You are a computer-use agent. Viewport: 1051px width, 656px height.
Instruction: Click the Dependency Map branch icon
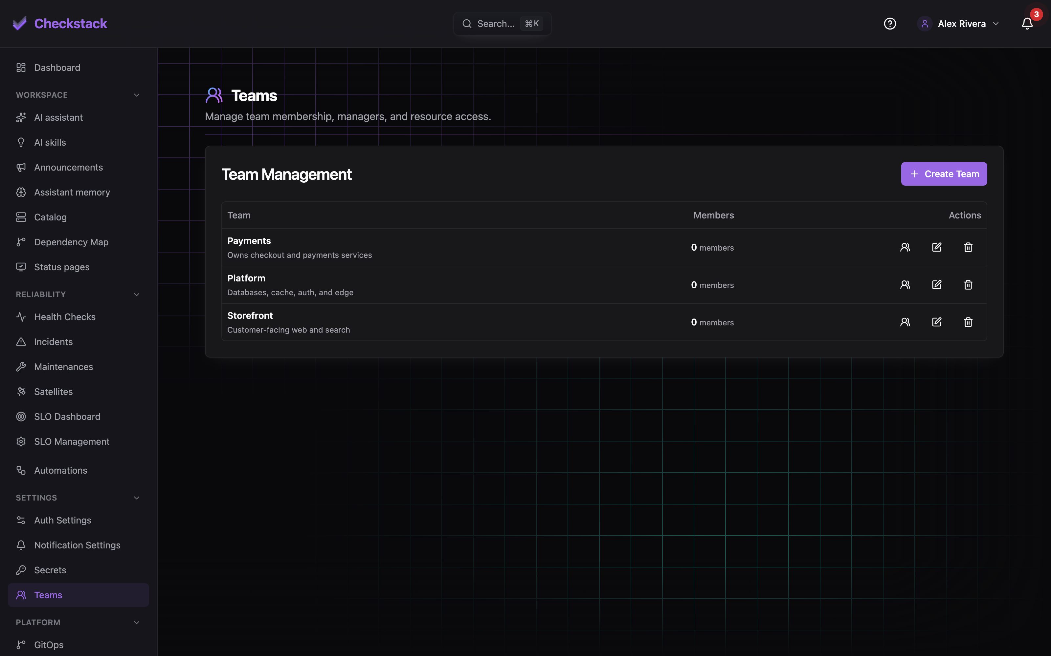pos(21,242)
